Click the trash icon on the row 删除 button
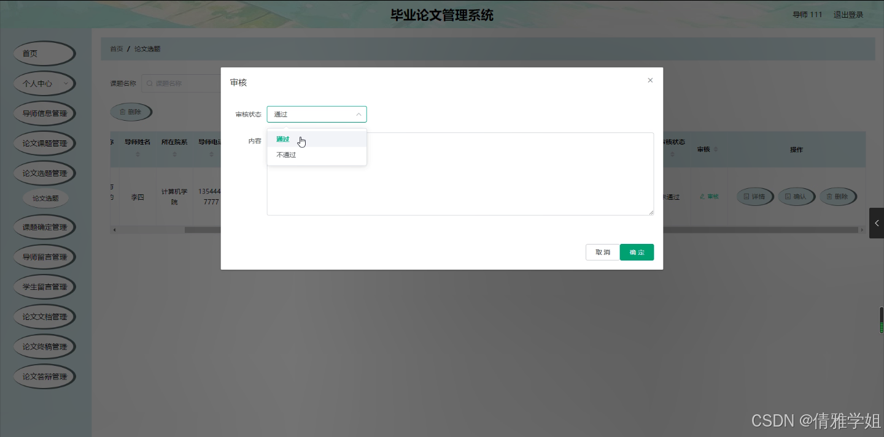The height and width of the screenshot is (437, 884). click(x=830, y=196)
